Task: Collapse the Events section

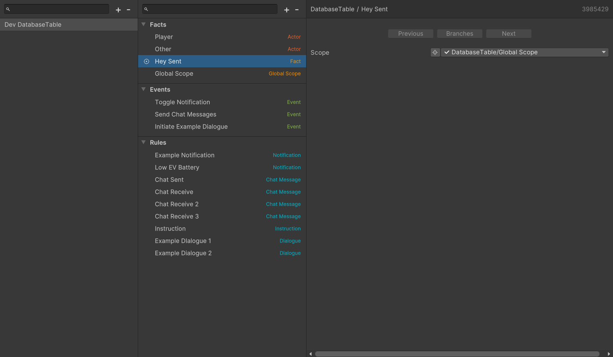Action: (143, 89)
